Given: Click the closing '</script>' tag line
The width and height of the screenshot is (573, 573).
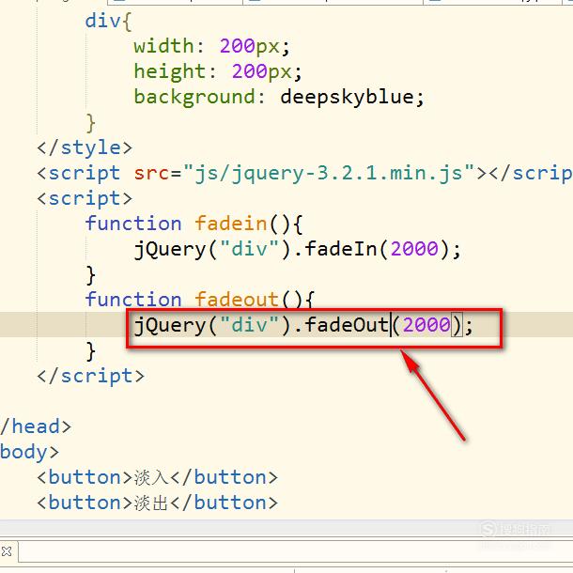Looking at the screenshot, I should 90,377.
